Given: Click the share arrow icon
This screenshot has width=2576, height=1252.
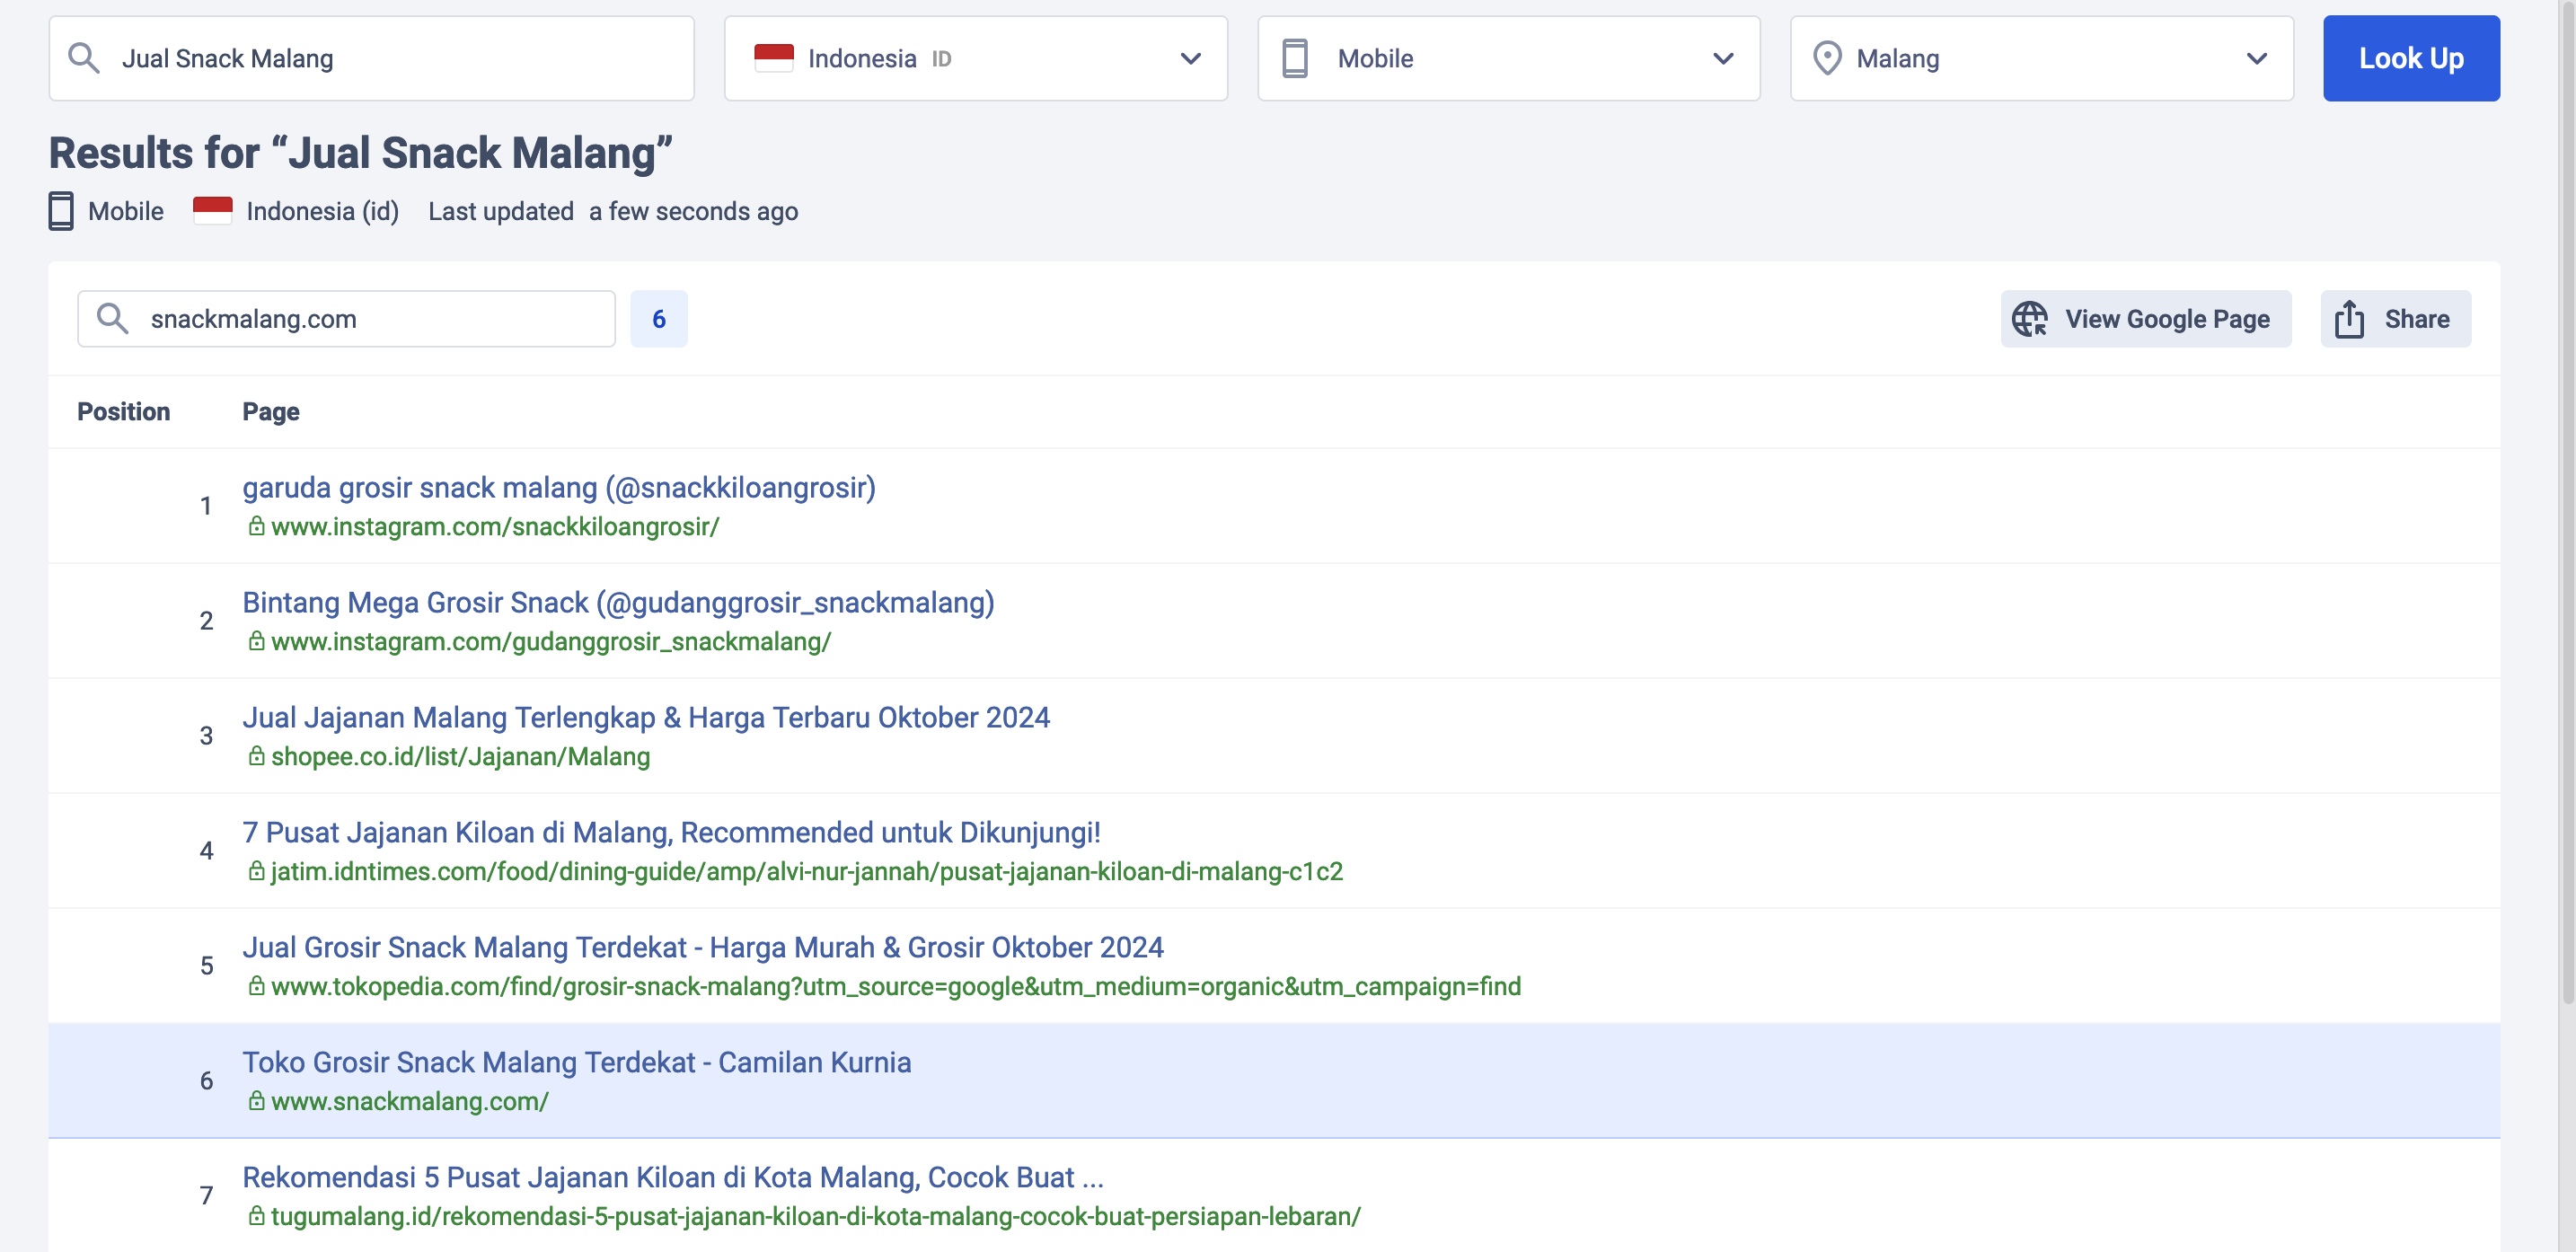Looking at the screenshot, I should click(x=2349, y=319).
